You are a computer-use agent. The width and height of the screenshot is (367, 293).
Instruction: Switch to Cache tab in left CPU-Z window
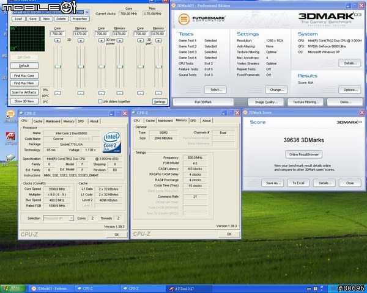(x=38, y=121)
